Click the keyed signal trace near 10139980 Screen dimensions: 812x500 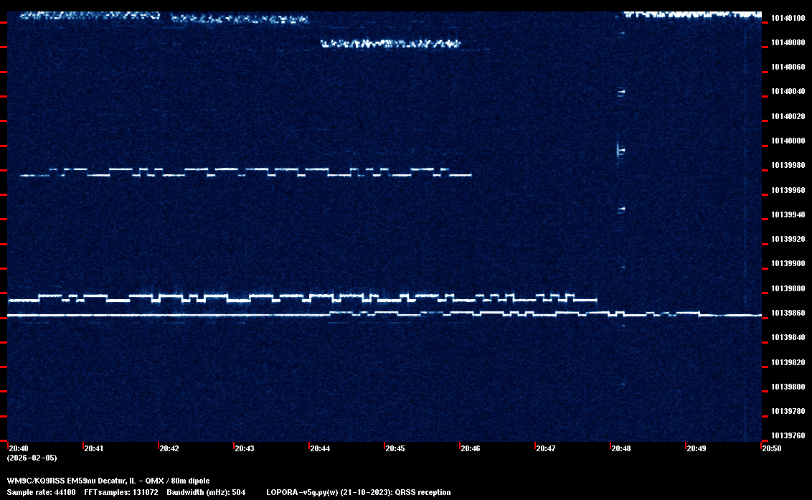click(244, 171)
